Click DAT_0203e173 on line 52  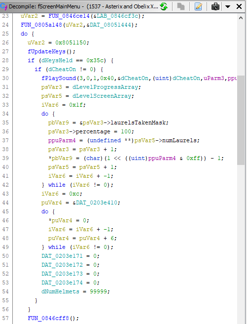click(62, 274)
